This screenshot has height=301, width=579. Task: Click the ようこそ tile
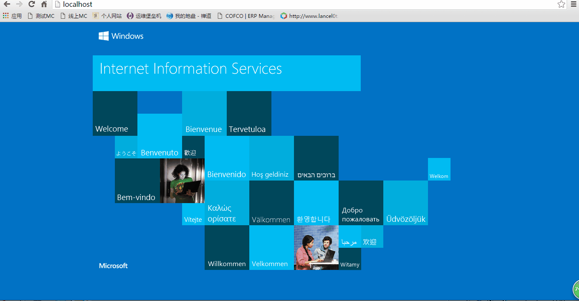pyautogui.click(x=126, y=147)
